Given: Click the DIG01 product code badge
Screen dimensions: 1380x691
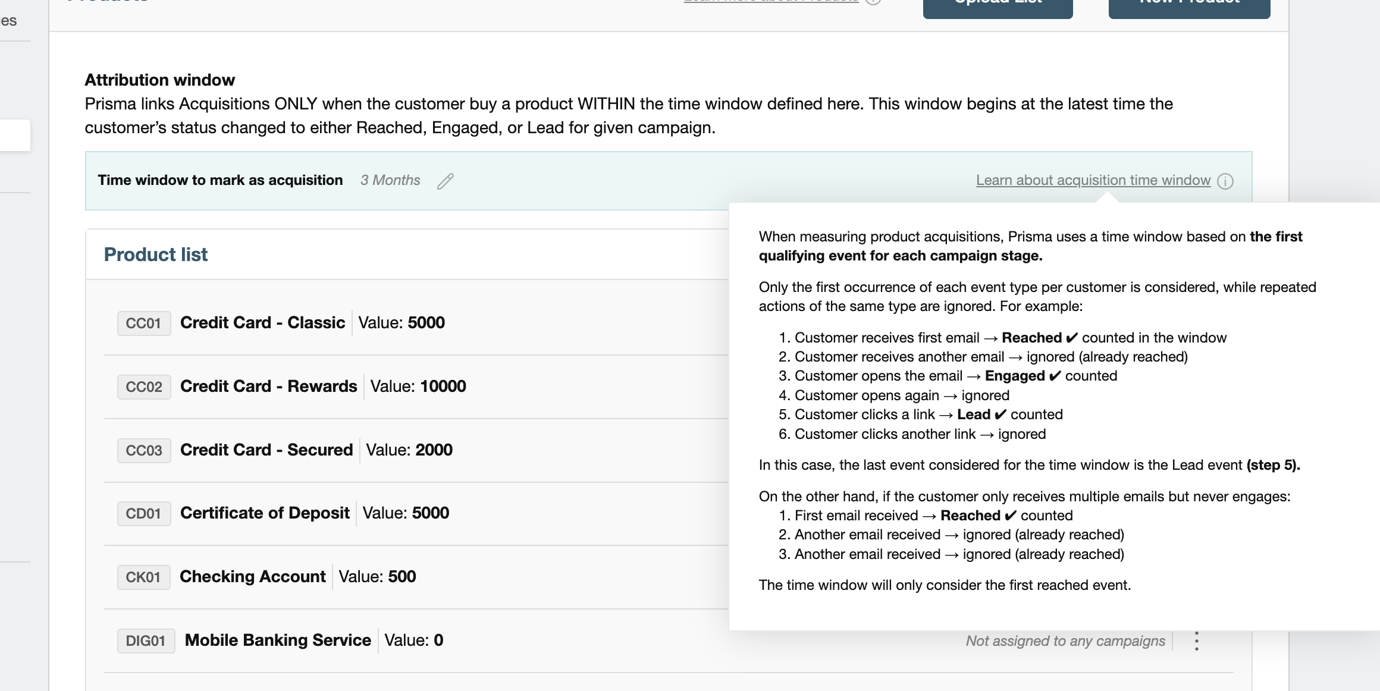Looking at the screenshot, I should 146,641.
